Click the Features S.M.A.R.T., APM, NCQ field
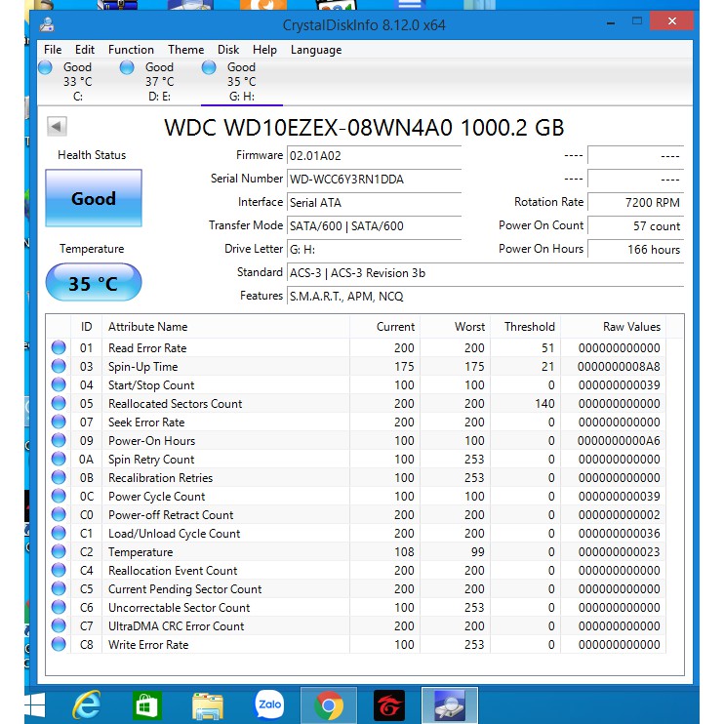 pyautogui.click(x=485, y=296)
